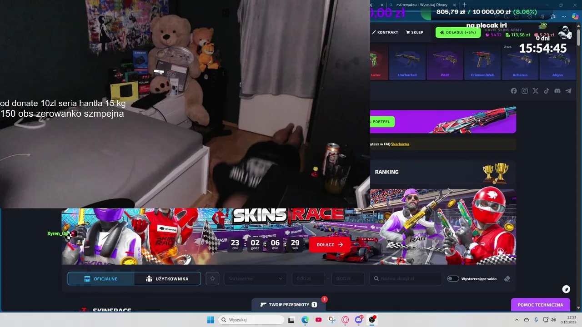Select the OFICJALNE tab
Image resolution: width=582 pixels, height=327 pixels.
(101, 279)
